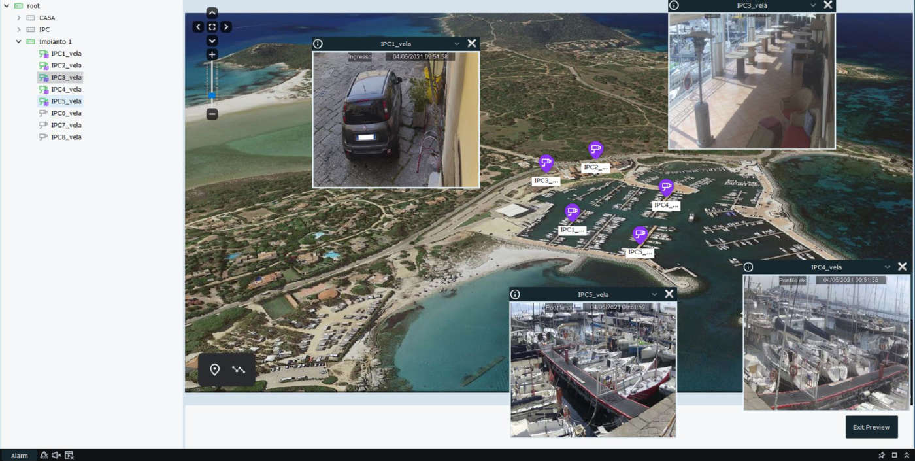Open the Alarm tab in status bar
This screenshot has height=461, width=915.
point(20,456)
